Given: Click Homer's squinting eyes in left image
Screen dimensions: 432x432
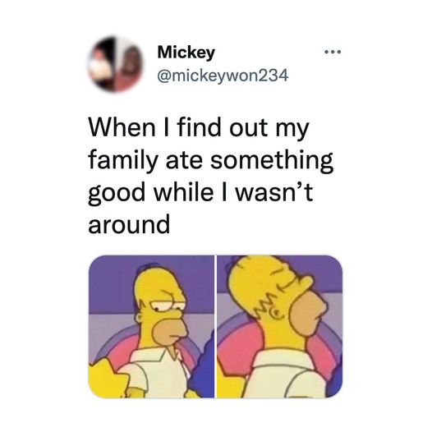Looking at the screenshot, I should pos(168,305).
